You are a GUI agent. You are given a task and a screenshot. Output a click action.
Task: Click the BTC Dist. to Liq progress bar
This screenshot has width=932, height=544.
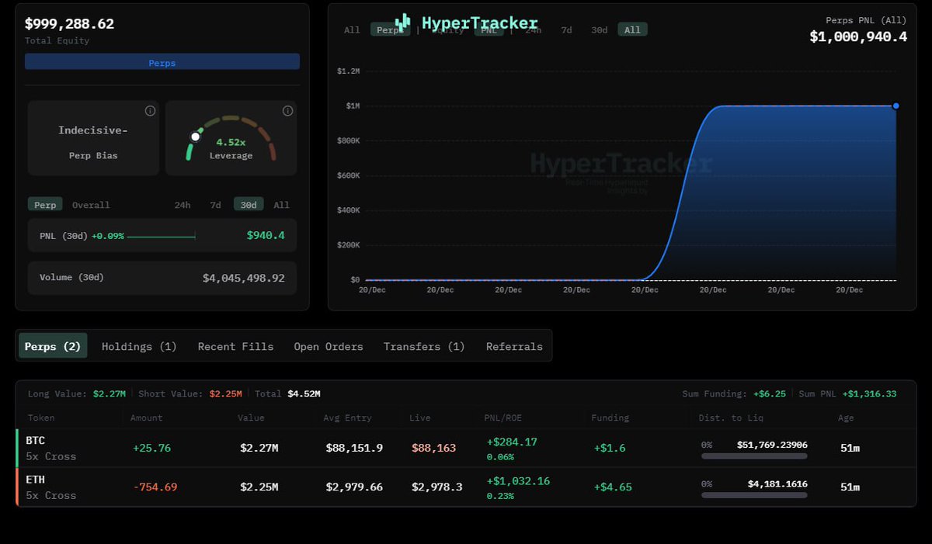[753, 456]
